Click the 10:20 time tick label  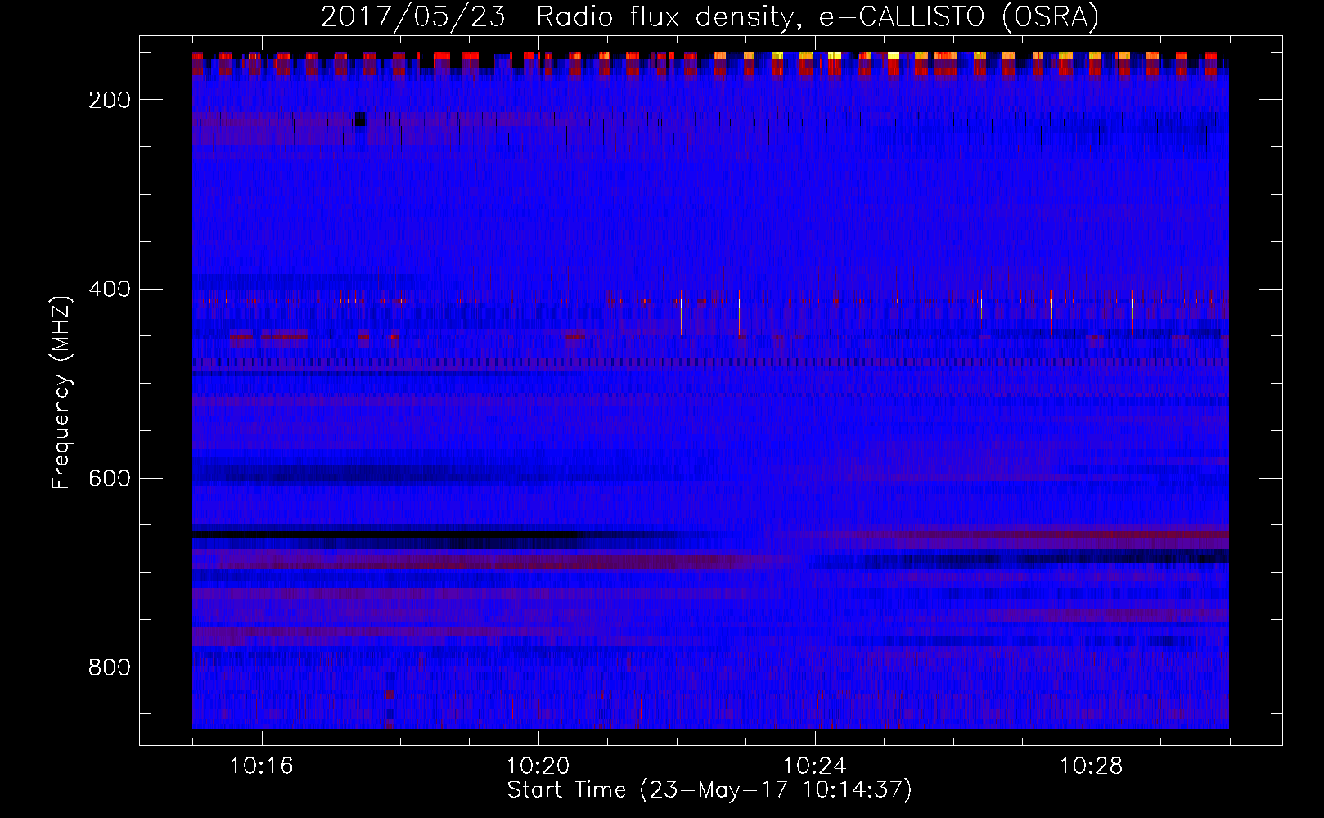point(538,766)
